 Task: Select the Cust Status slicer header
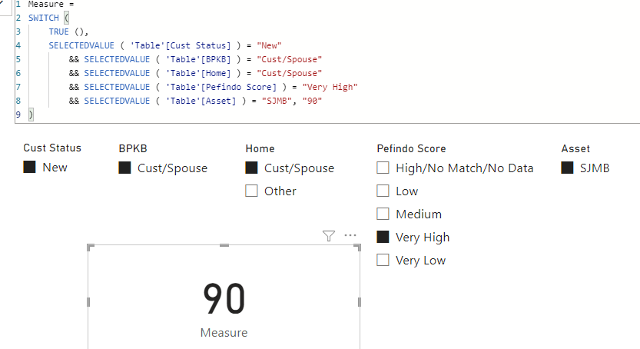52,148
